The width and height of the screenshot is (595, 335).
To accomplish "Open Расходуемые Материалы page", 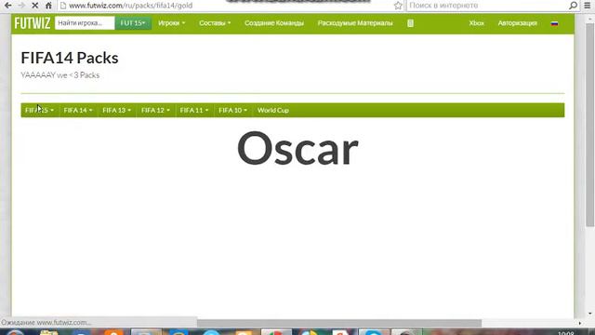I will click(x=355, y=23).
